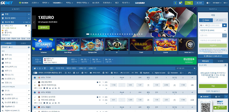The image size is (229, 112).
Task: Click the 1XEURO logo in top navigation
Action: pyautogui.click(x=140, y=3)
